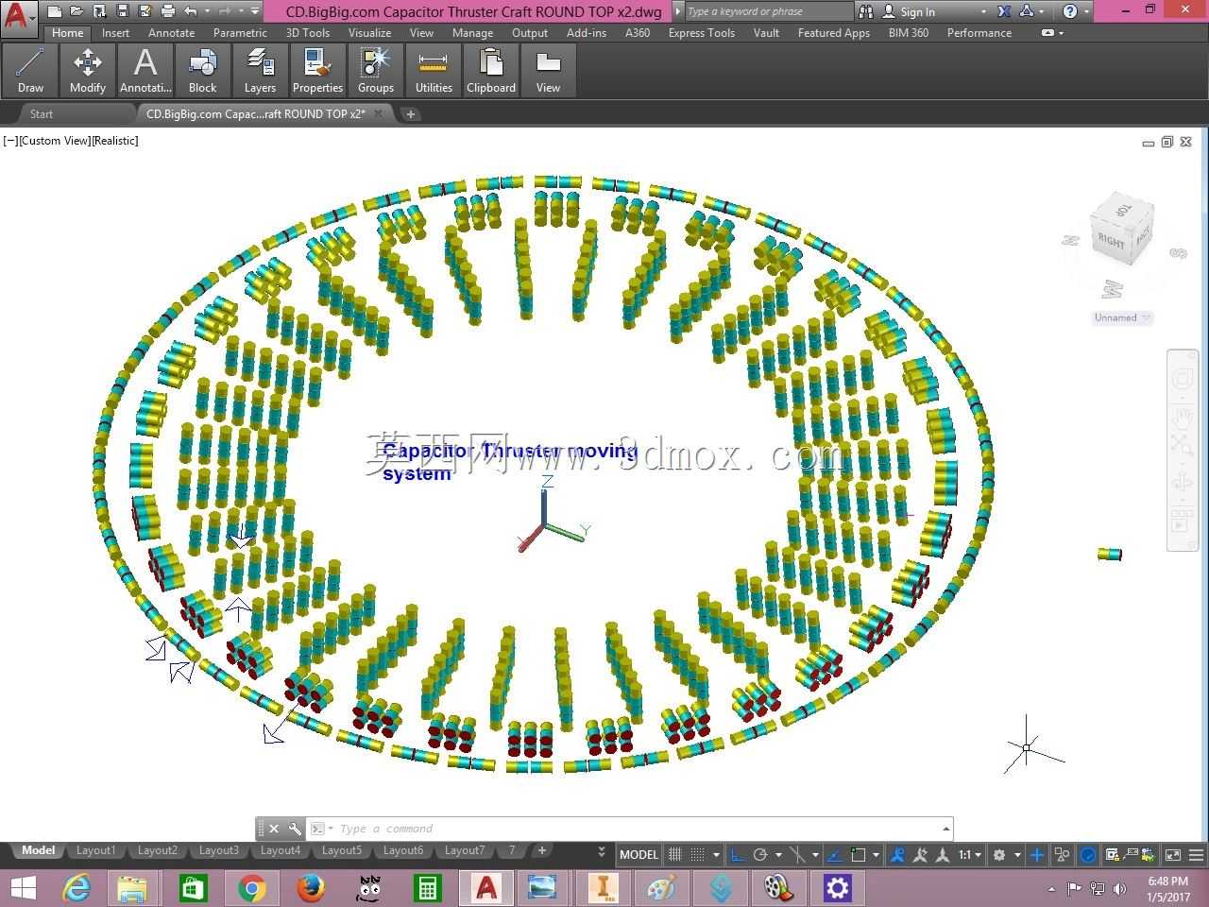
Task: Open the Properties ribbon panel
Action: point(317,71)
